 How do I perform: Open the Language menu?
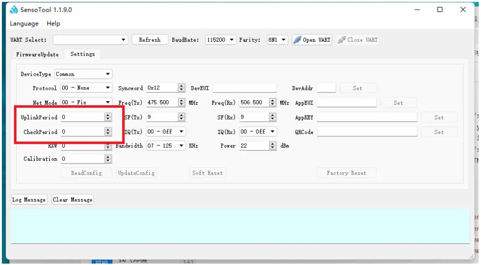click(24, 24)
